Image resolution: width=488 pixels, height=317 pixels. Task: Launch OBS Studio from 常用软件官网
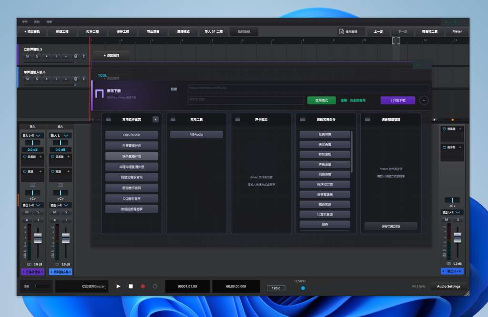132,135
